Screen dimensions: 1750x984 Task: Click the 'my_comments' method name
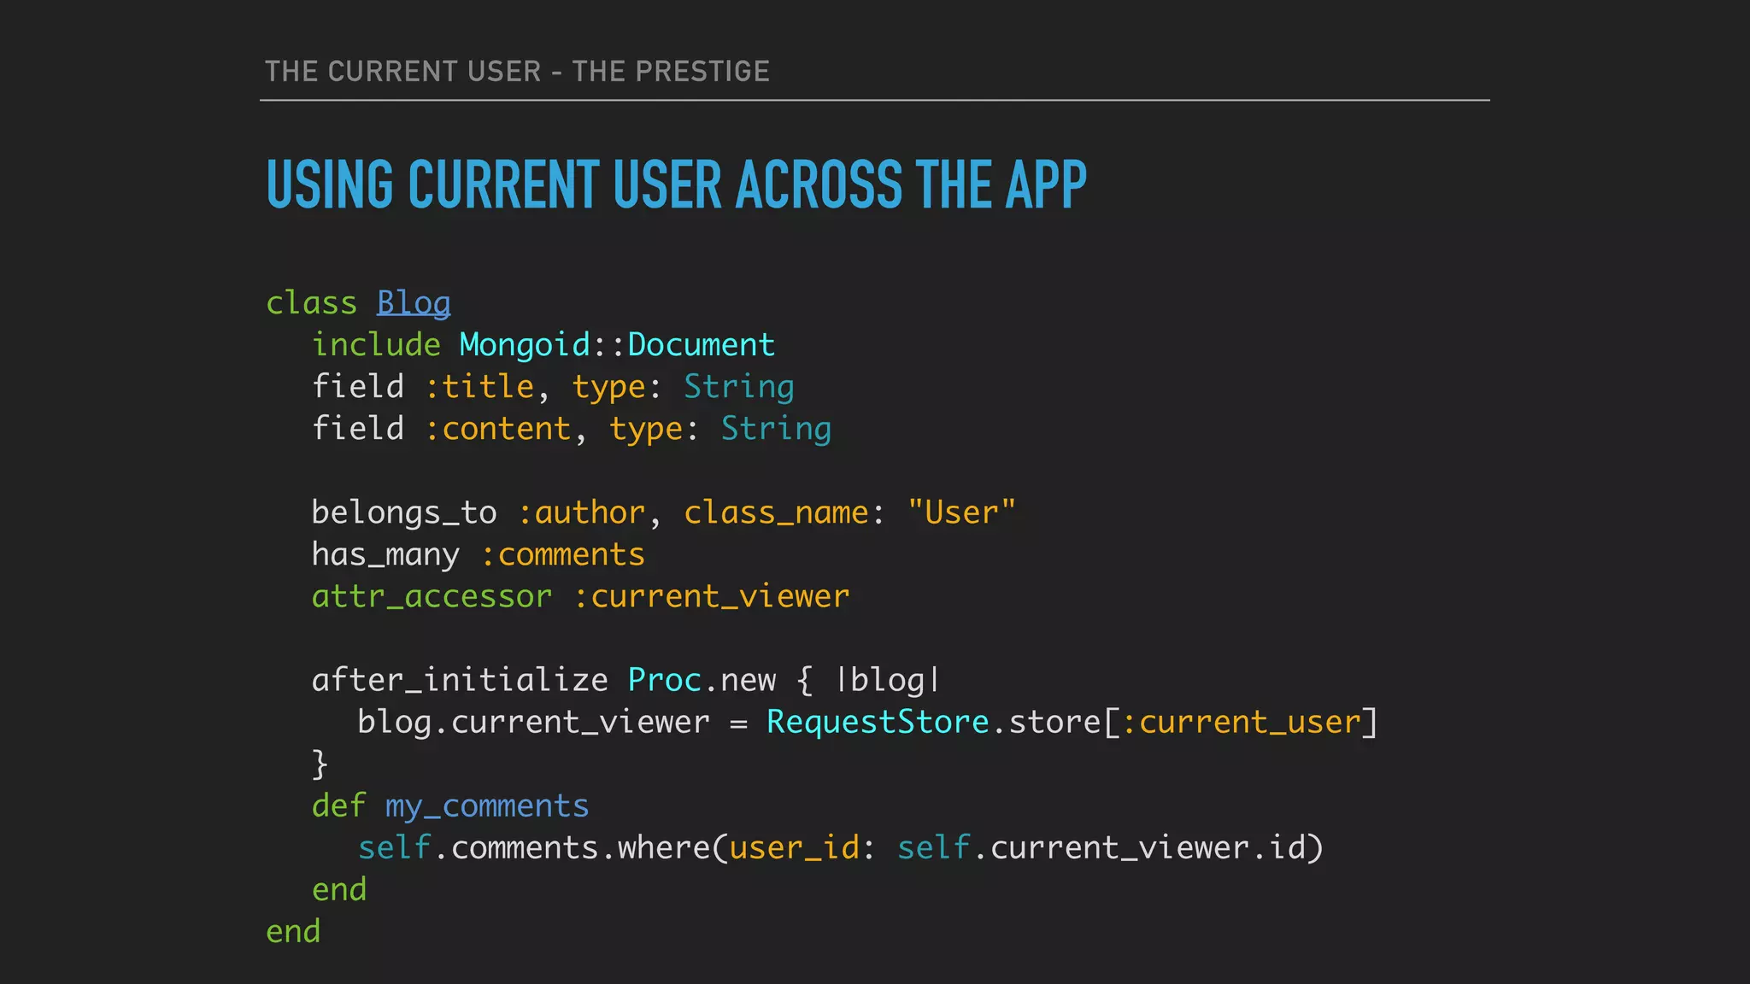click(487, 807)
